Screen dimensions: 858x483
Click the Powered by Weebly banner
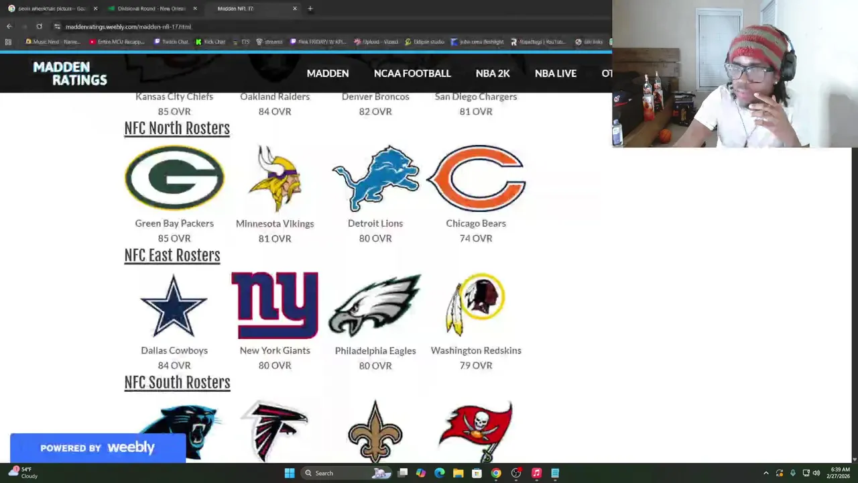[x=98, y=448]
